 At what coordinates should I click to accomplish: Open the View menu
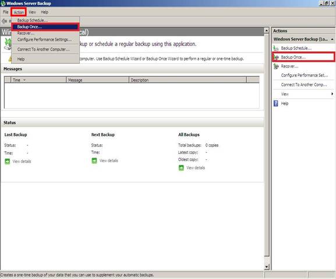(x=33, y=12)
